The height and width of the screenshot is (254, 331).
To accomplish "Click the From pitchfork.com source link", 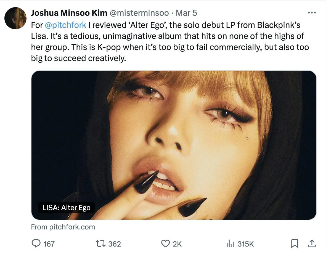I will pyautogui.click(x=63, y=227).
